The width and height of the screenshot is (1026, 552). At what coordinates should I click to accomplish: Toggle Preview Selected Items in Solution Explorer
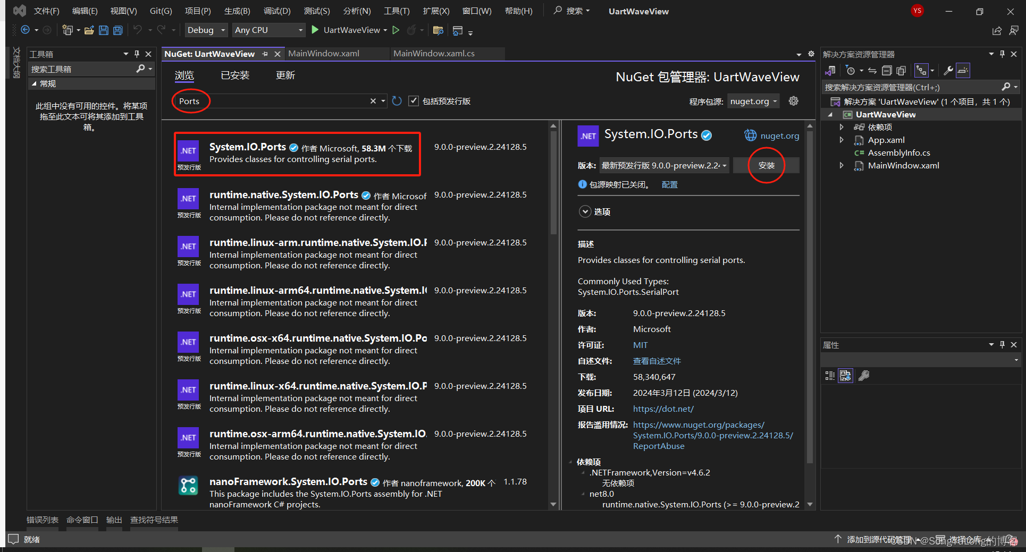(963, 71)
